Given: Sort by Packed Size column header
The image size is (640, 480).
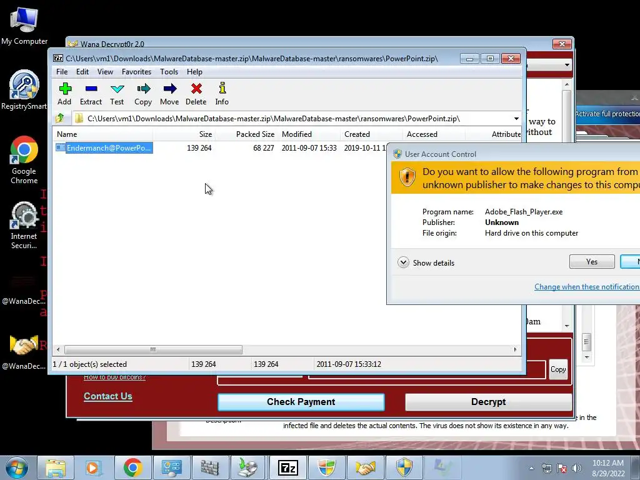Looking at the screenshot, I should tap(246, 134).
